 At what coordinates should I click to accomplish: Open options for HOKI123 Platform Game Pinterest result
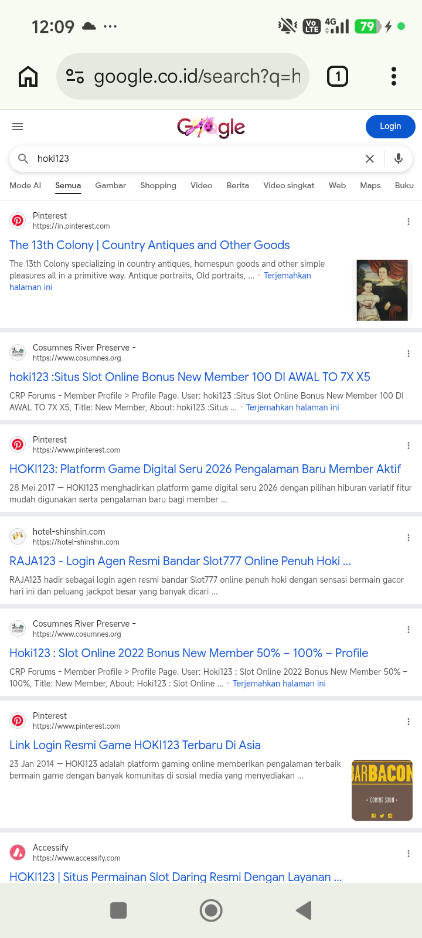(x=409, y=446)
